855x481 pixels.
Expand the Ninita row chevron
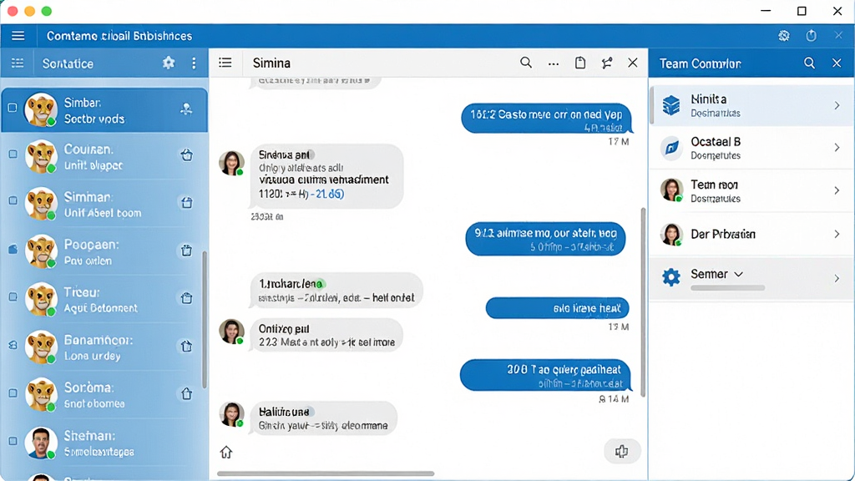click(837, 105)
